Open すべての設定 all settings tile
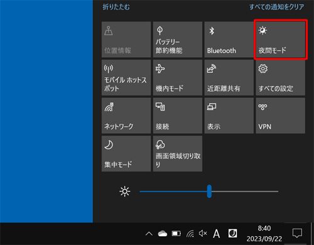The height and width of the screenshot is (245, 314). pos(281,78)
